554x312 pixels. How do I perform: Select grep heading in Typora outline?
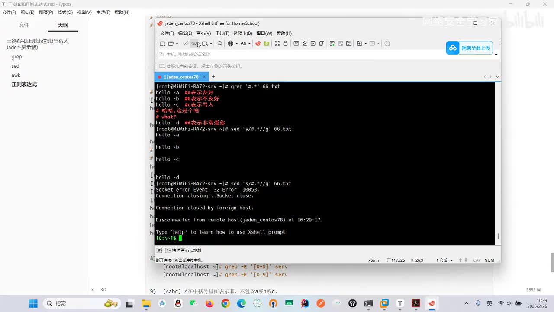16,57
